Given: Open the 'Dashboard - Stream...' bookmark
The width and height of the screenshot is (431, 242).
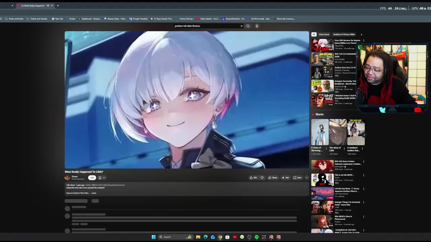Looking at the screenshot, I should click(90, 19).
